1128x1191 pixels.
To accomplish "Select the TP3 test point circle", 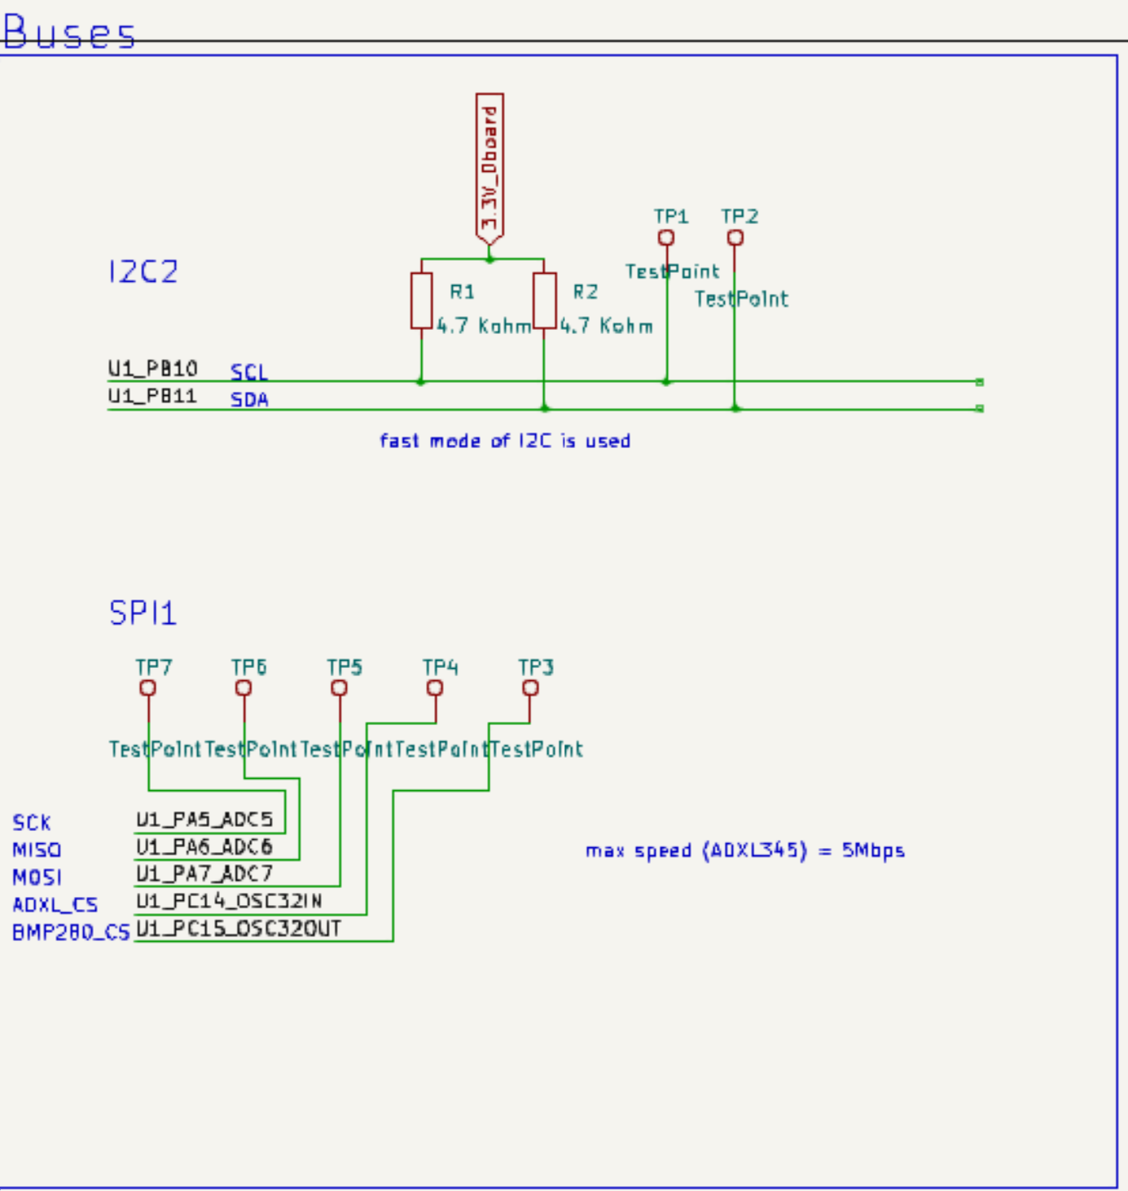I will (530, 688).
